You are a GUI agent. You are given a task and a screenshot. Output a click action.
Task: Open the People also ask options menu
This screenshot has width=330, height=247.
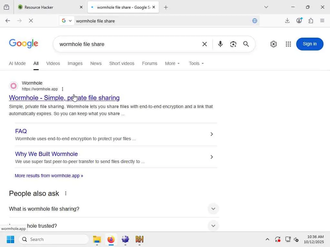pos(66,193)
